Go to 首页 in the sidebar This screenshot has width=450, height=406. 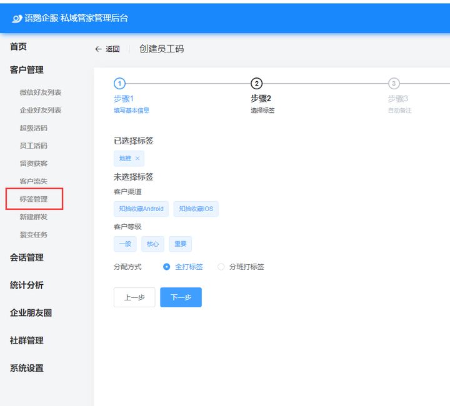[x=19, y=47]
